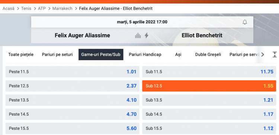Navigate to ATP breadcrumb link
279x135 pixels.
pos(42,8)
